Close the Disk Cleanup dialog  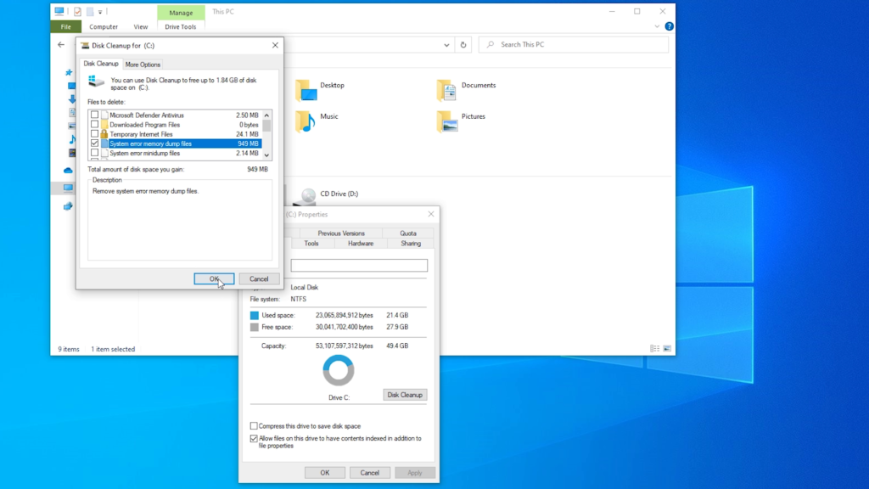tap(276, 46)
